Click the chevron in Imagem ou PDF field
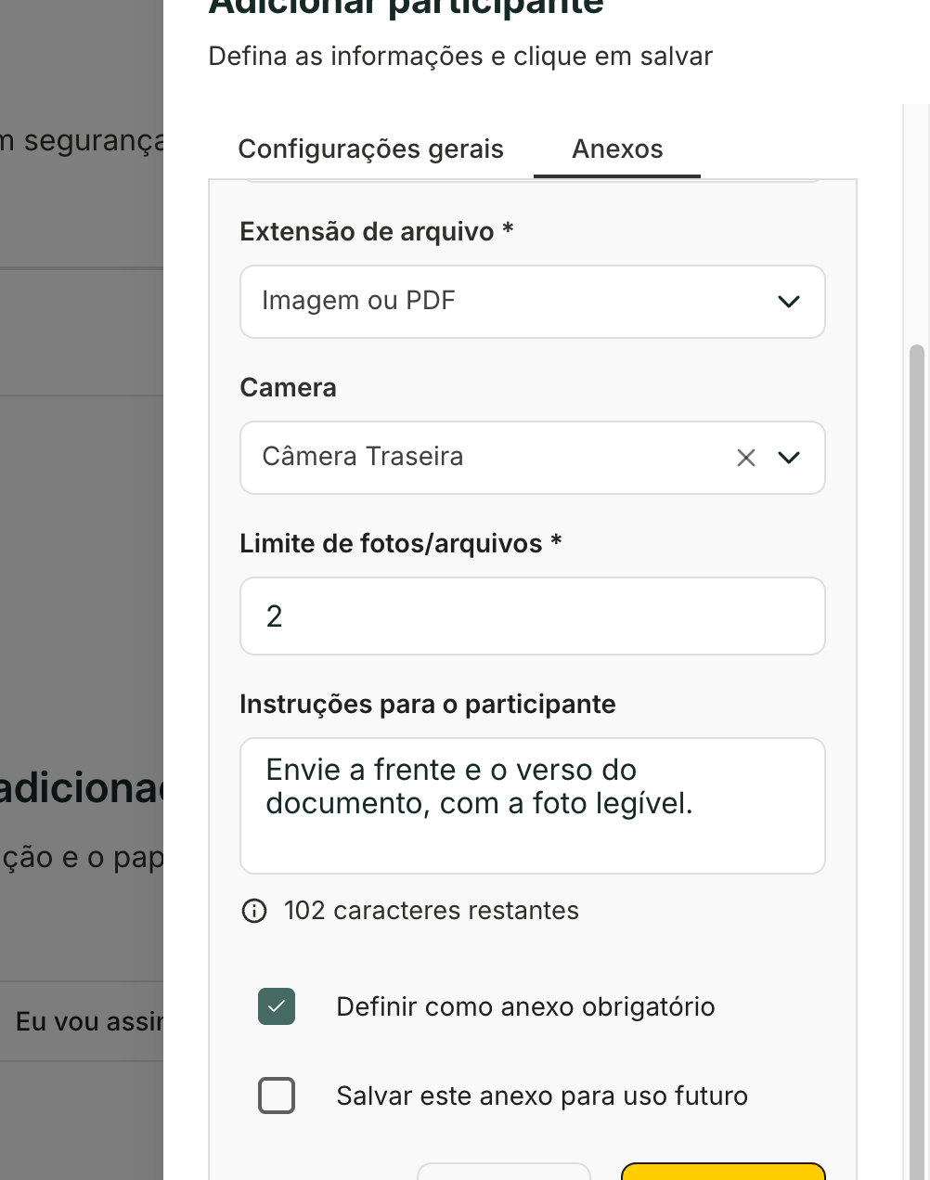Viewport: 930px width, 1180px height. point(789,302)
